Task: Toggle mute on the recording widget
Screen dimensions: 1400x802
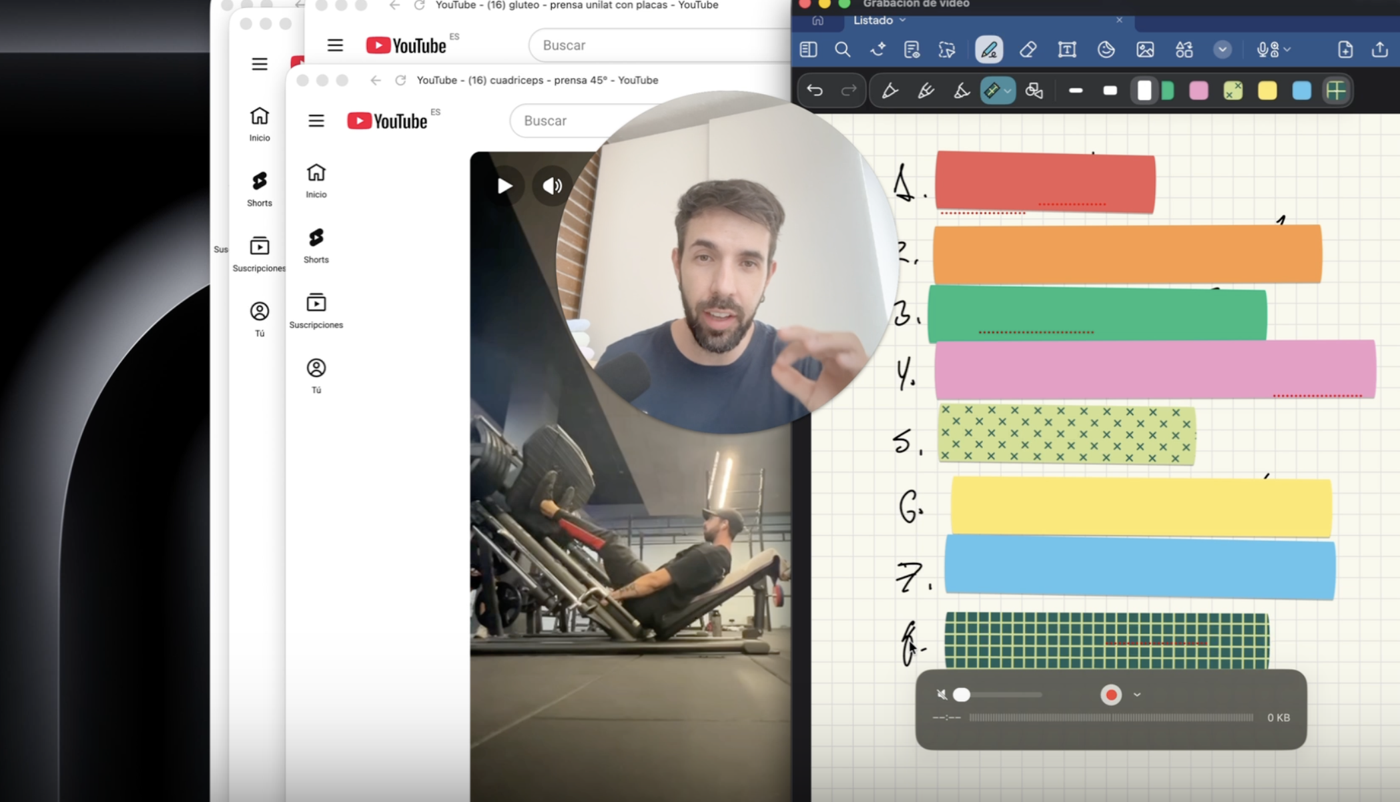Action: click(942, 695)
